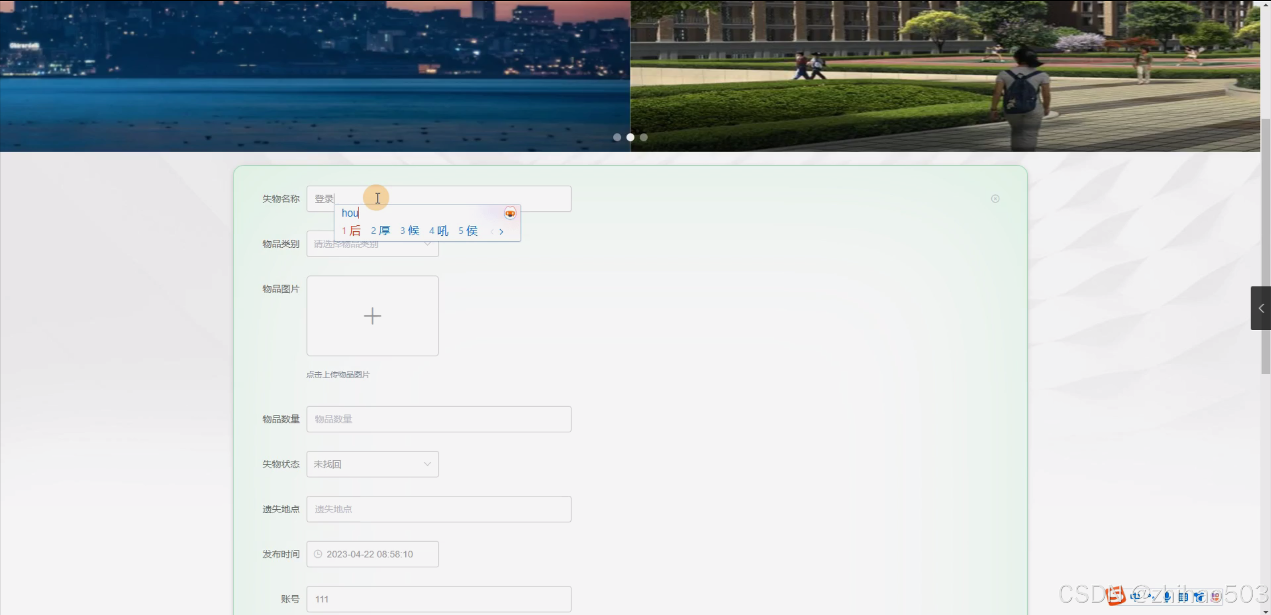The width and height of the screenshot is (1271, 615).
Task: Click the clear icon at form top-right
Action: pyautogui.click(x=995, y=199)
